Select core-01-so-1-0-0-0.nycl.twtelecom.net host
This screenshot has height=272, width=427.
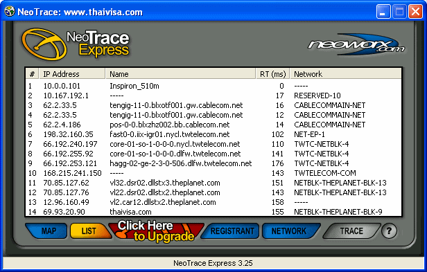pos(175,144)
